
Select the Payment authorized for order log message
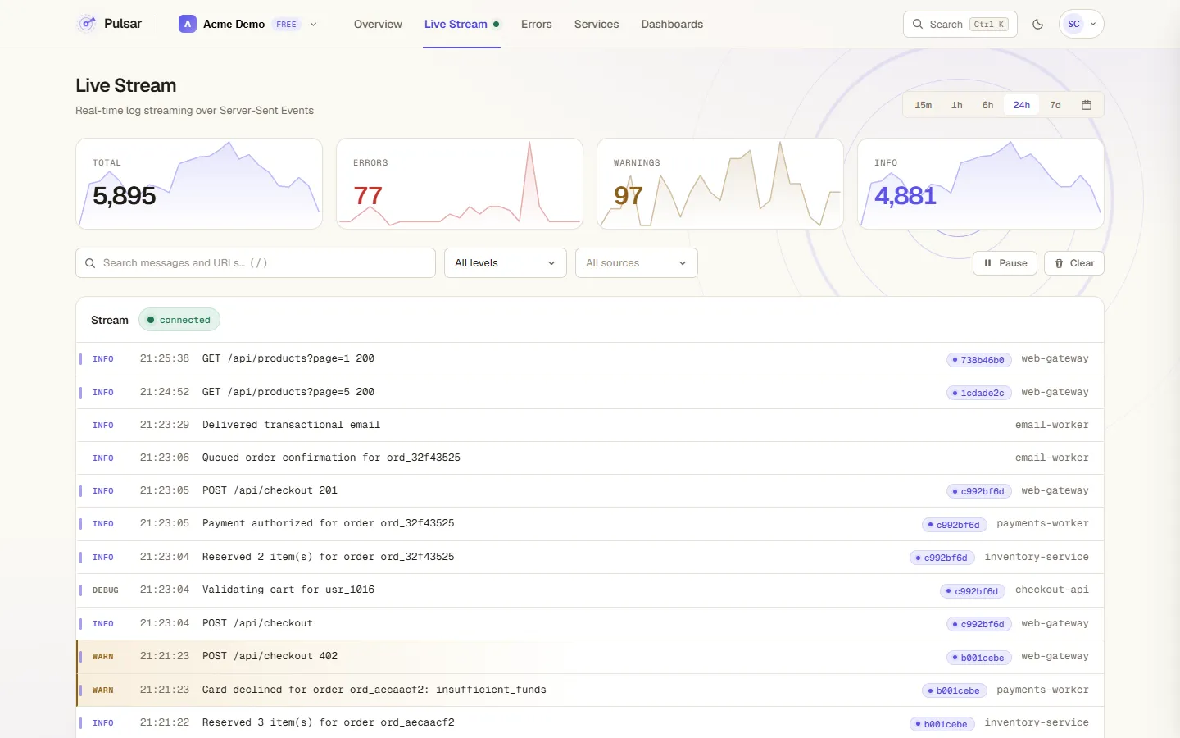[329, 523]
